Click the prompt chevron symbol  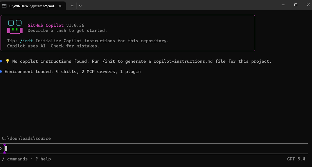[1, 148]
